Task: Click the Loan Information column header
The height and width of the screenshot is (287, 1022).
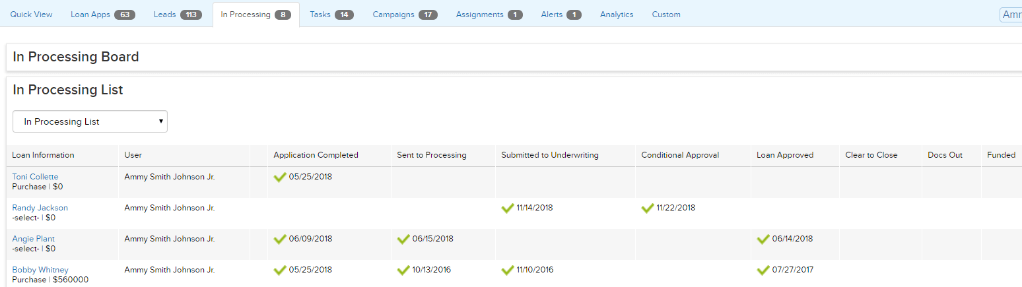Action: (43, 155)
